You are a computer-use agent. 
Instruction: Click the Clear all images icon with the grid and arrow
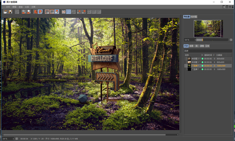(24, 12)
